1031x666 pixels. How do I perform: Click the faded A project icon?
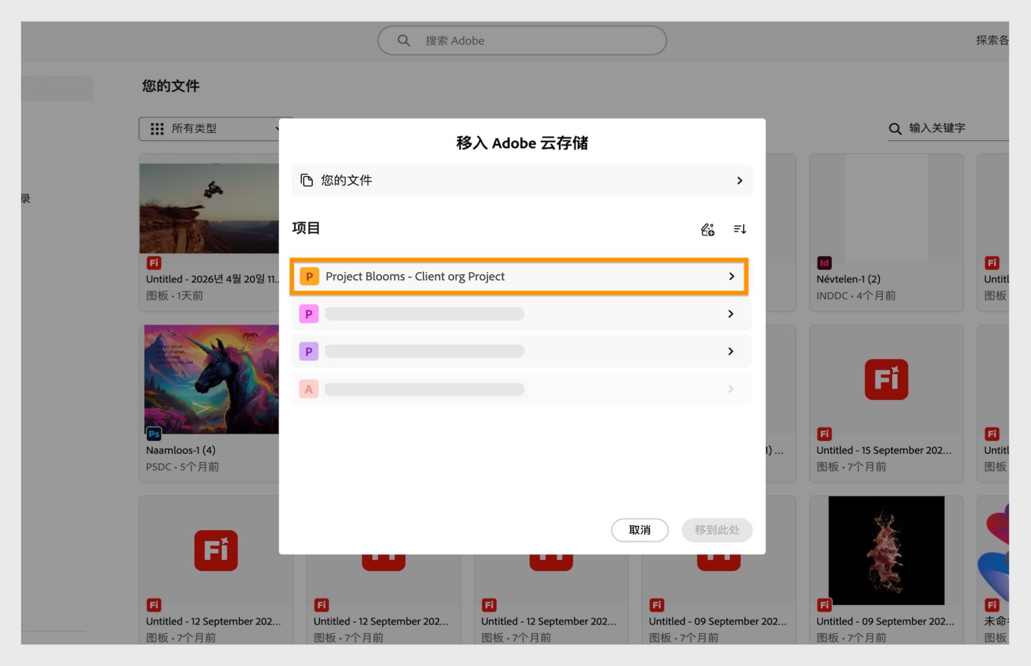pos(309,389)
